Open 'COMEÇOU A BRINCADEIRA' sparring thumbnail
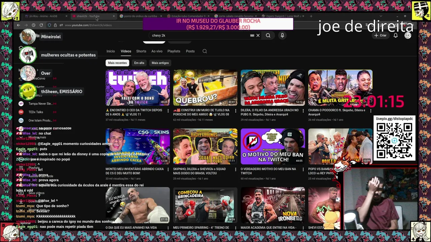The width and height of the screenshot is (431, 242). (205, 205)
